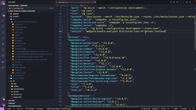Click the notifications bell in status bar
The image size is (196, 110).
point(194,109)
